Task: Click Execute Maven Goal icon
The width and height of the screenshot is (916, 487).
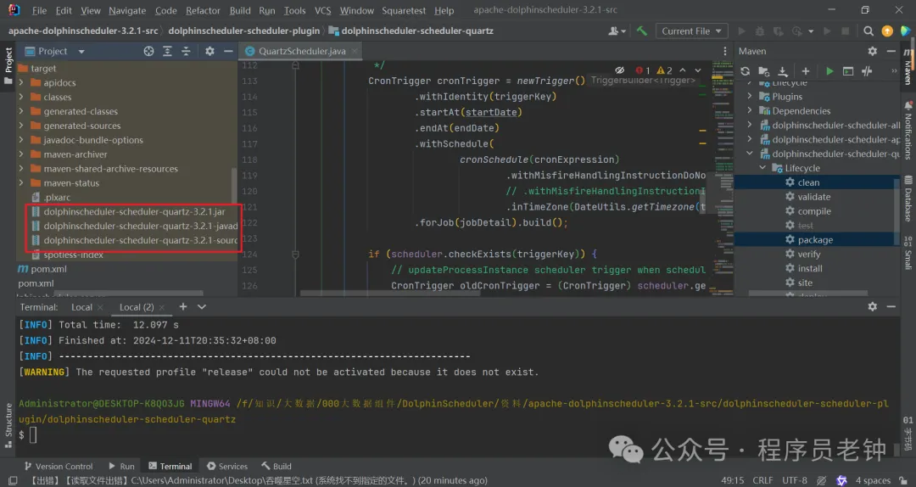Action: [848, 71]
